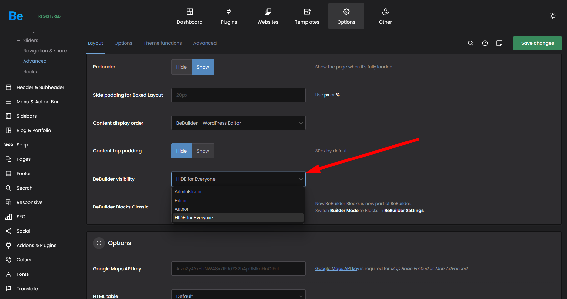Screen dimensions: 567x299
Task: Click the Be logo
Action: pos(16,16)
